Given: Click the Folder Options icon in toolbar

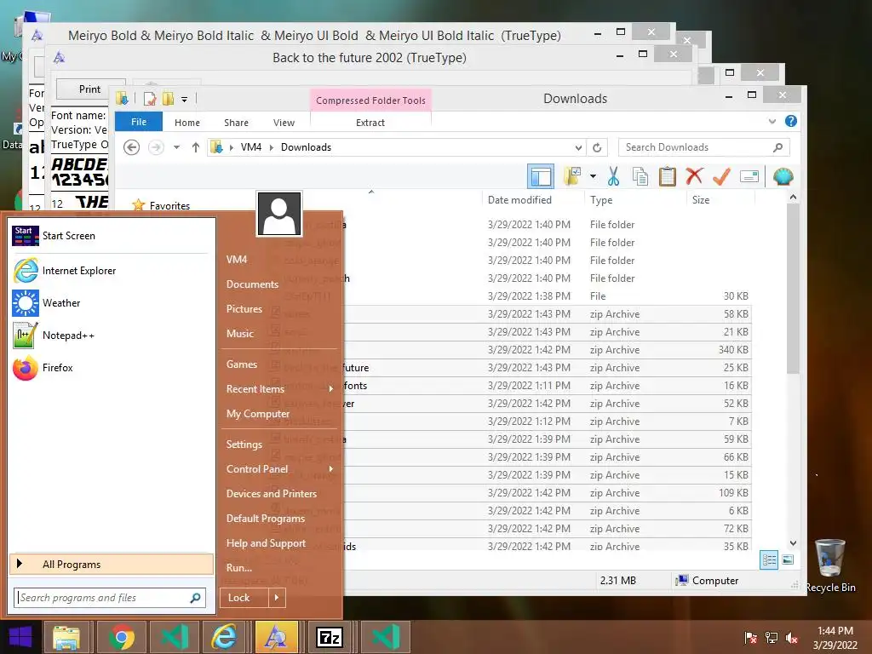Looking at the screenshot, I should point(571,176).
